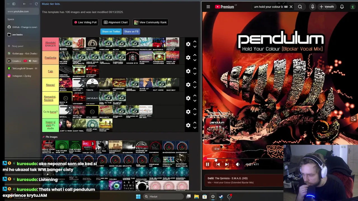
Task: Open settings gear for Co to kurva? tier
Action: (x=188, y=112)
